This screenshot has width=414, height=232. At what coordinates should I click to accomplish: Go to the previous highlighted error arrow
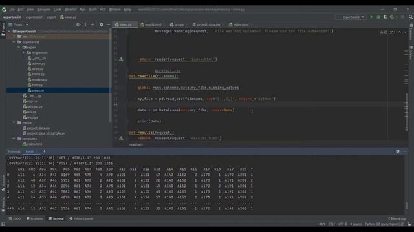(400, 32)
